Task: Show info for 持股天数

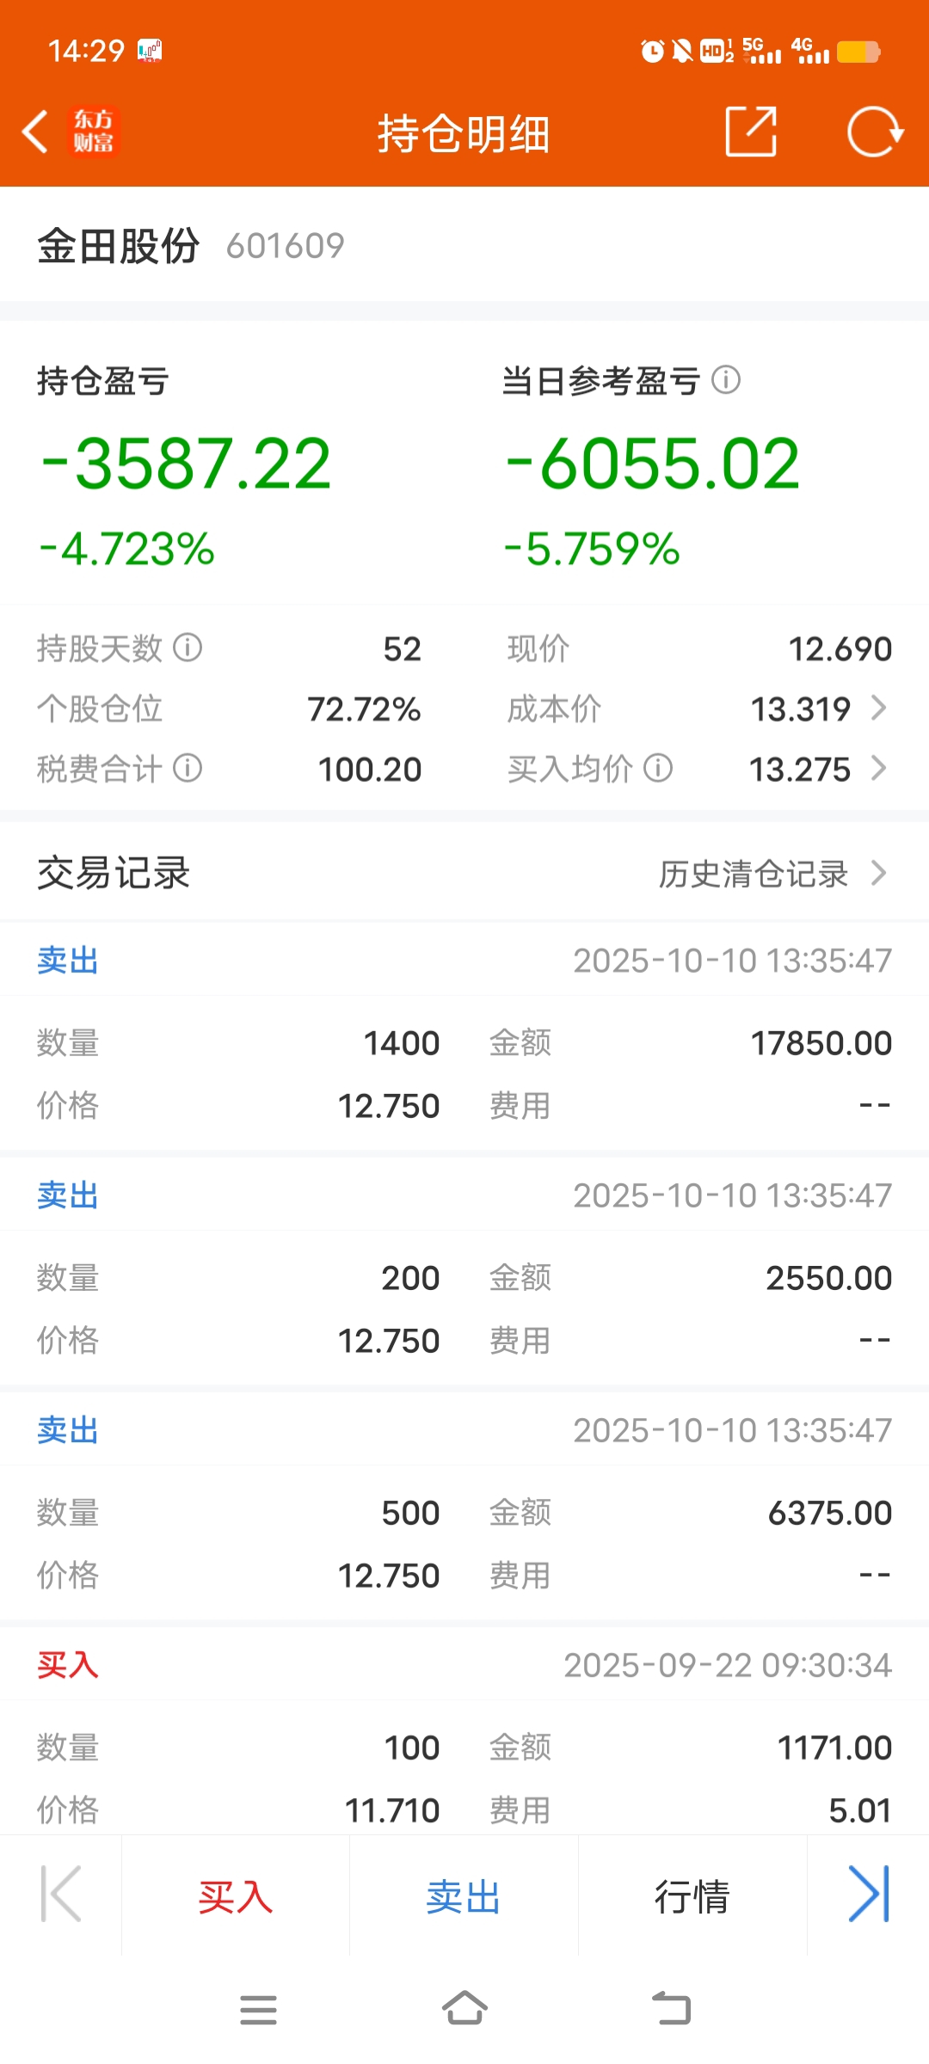Action: click(x=188, y=648)
